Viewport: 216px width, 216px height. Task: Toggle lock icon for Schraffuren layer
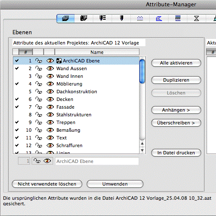coord(38,145)
